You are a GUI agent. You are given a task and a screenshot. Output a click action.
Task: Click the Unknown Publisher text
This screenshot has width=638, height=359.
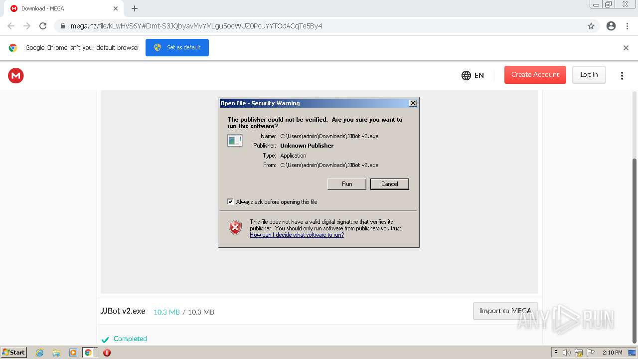307,146
